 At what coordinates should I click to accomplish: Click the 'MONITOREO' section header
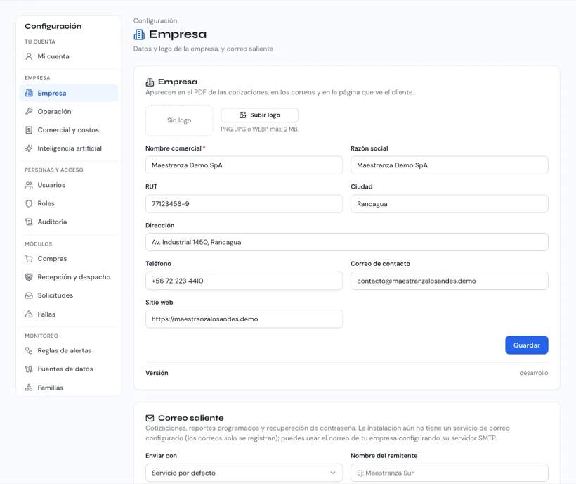[x=41, y=336]
